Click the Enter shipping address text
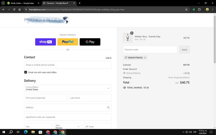 point(179,78)
